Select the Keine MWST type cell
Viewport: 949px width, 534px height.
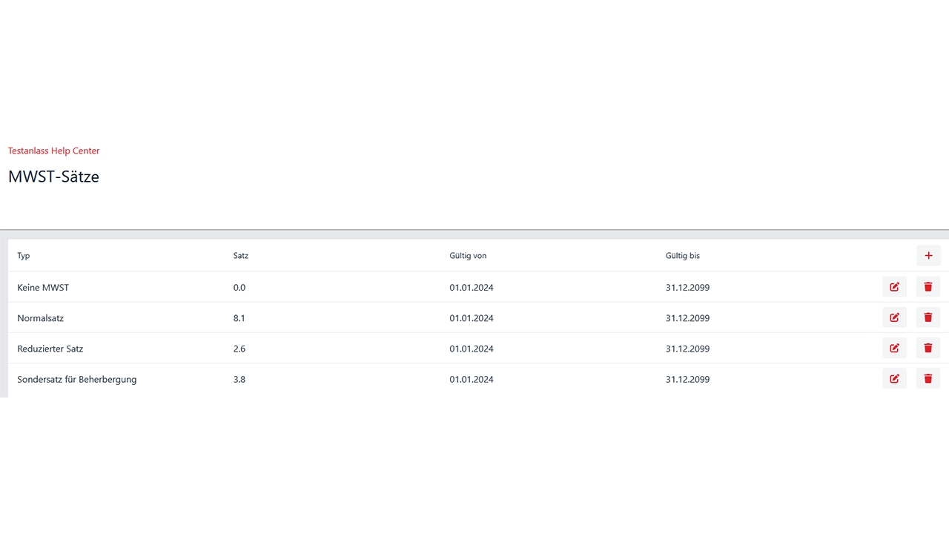coord(43,287)
